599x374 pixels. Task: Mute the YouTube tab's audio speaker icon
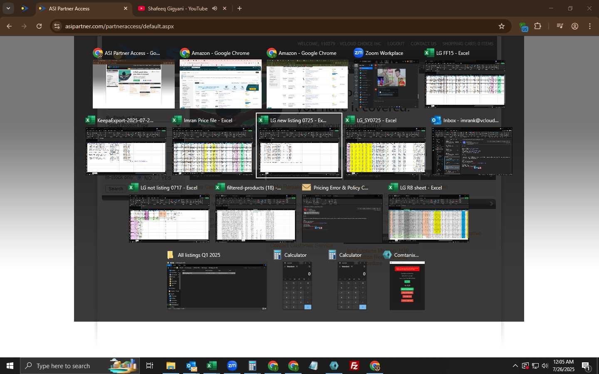coord(215,8)
